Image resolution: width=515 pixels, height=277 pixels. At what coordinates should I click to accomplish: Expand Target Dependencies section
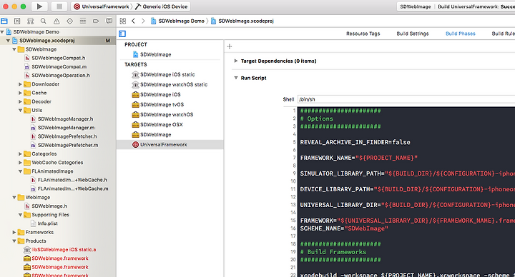(236, 61)
